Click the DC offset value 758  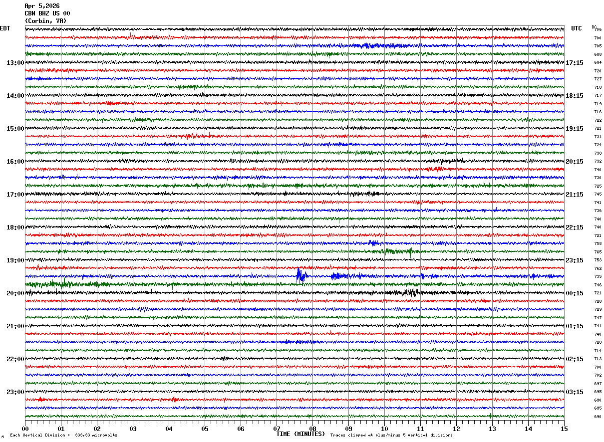(598, 244)
